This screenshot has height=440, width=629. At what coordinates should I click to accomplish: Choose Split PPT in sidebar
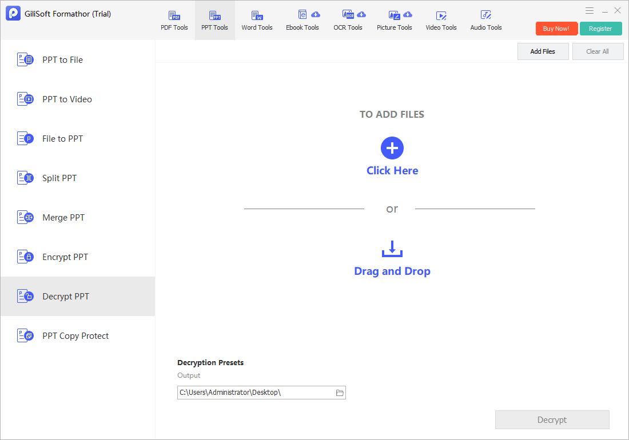pyautogui.click(x=59, y=178)
